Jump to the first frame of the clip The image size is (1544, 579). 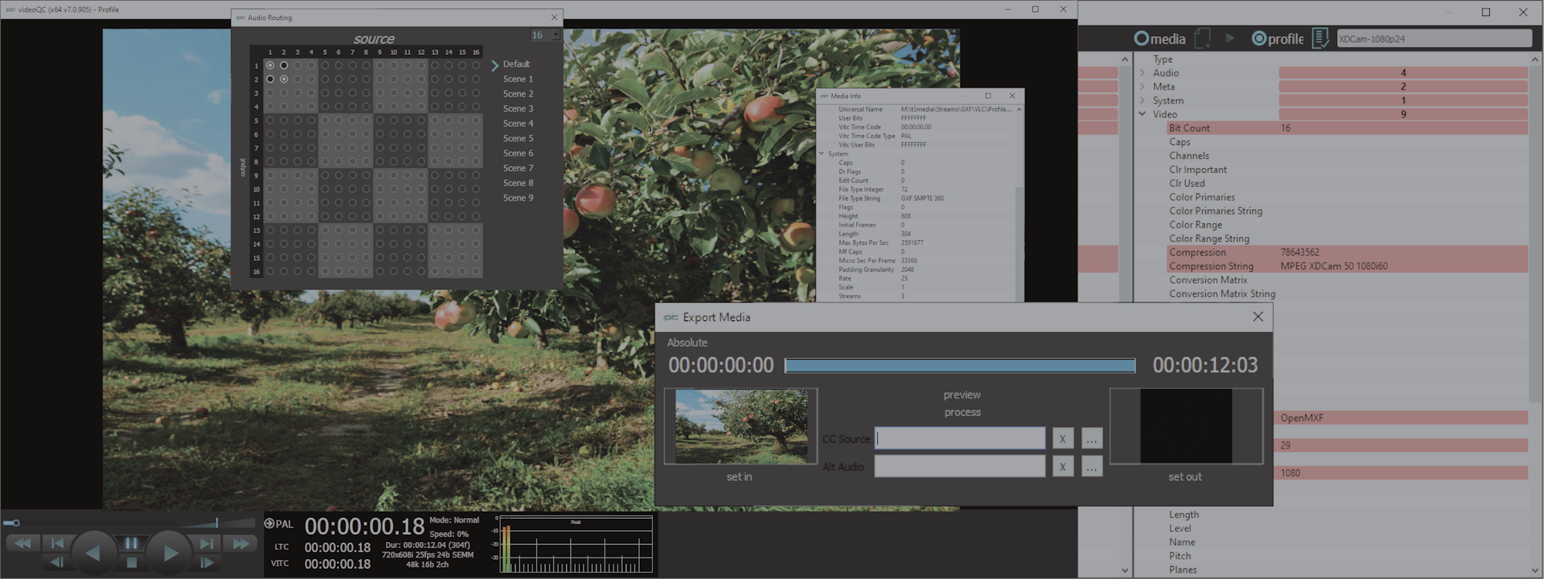[57, 543]
